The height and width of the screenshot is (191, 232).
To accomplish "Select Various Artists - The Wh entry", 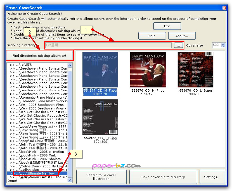I will pos(37,177).
